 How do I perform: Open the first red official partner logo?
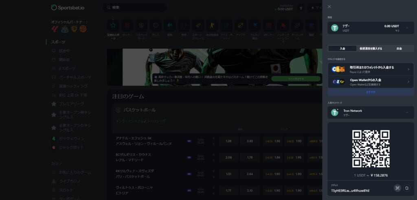tap(55, 29)
